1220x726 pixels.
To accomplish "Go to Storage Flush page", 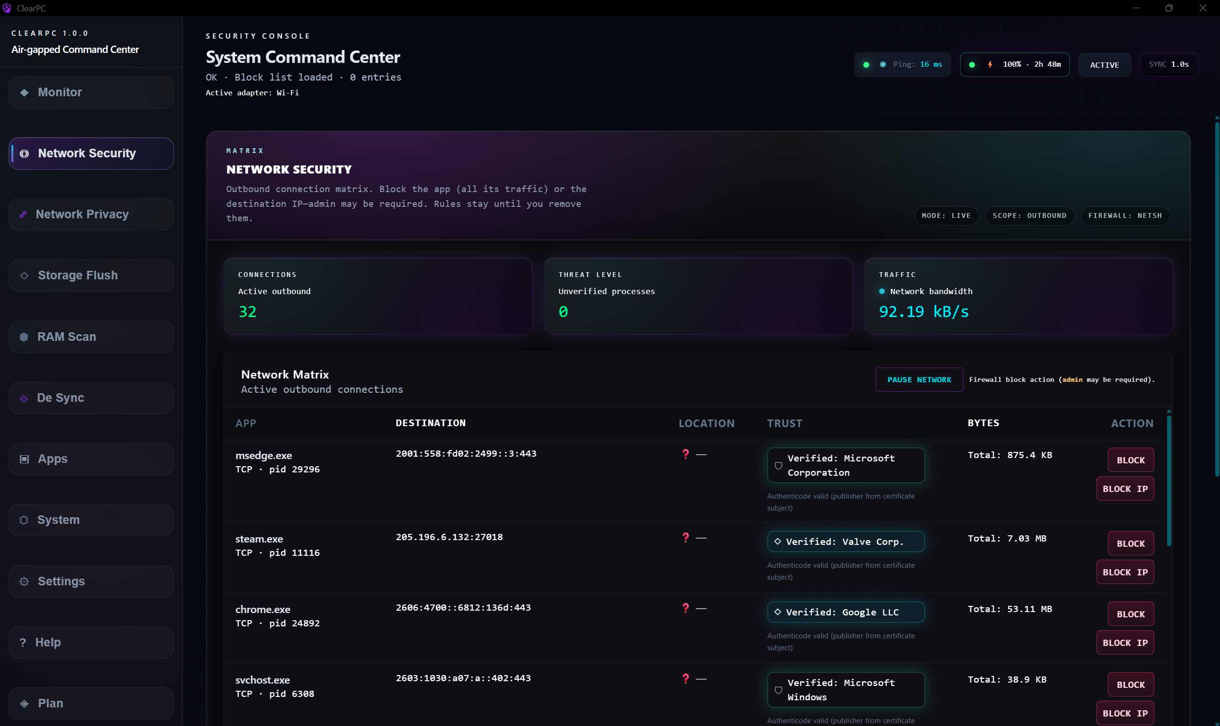I will point(91,276).
